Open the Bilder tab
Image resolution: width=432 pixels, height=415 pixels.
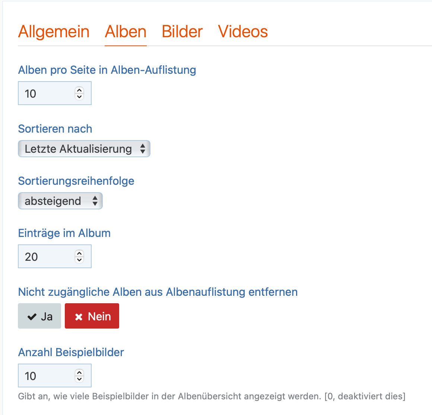[x=182, y=32]
